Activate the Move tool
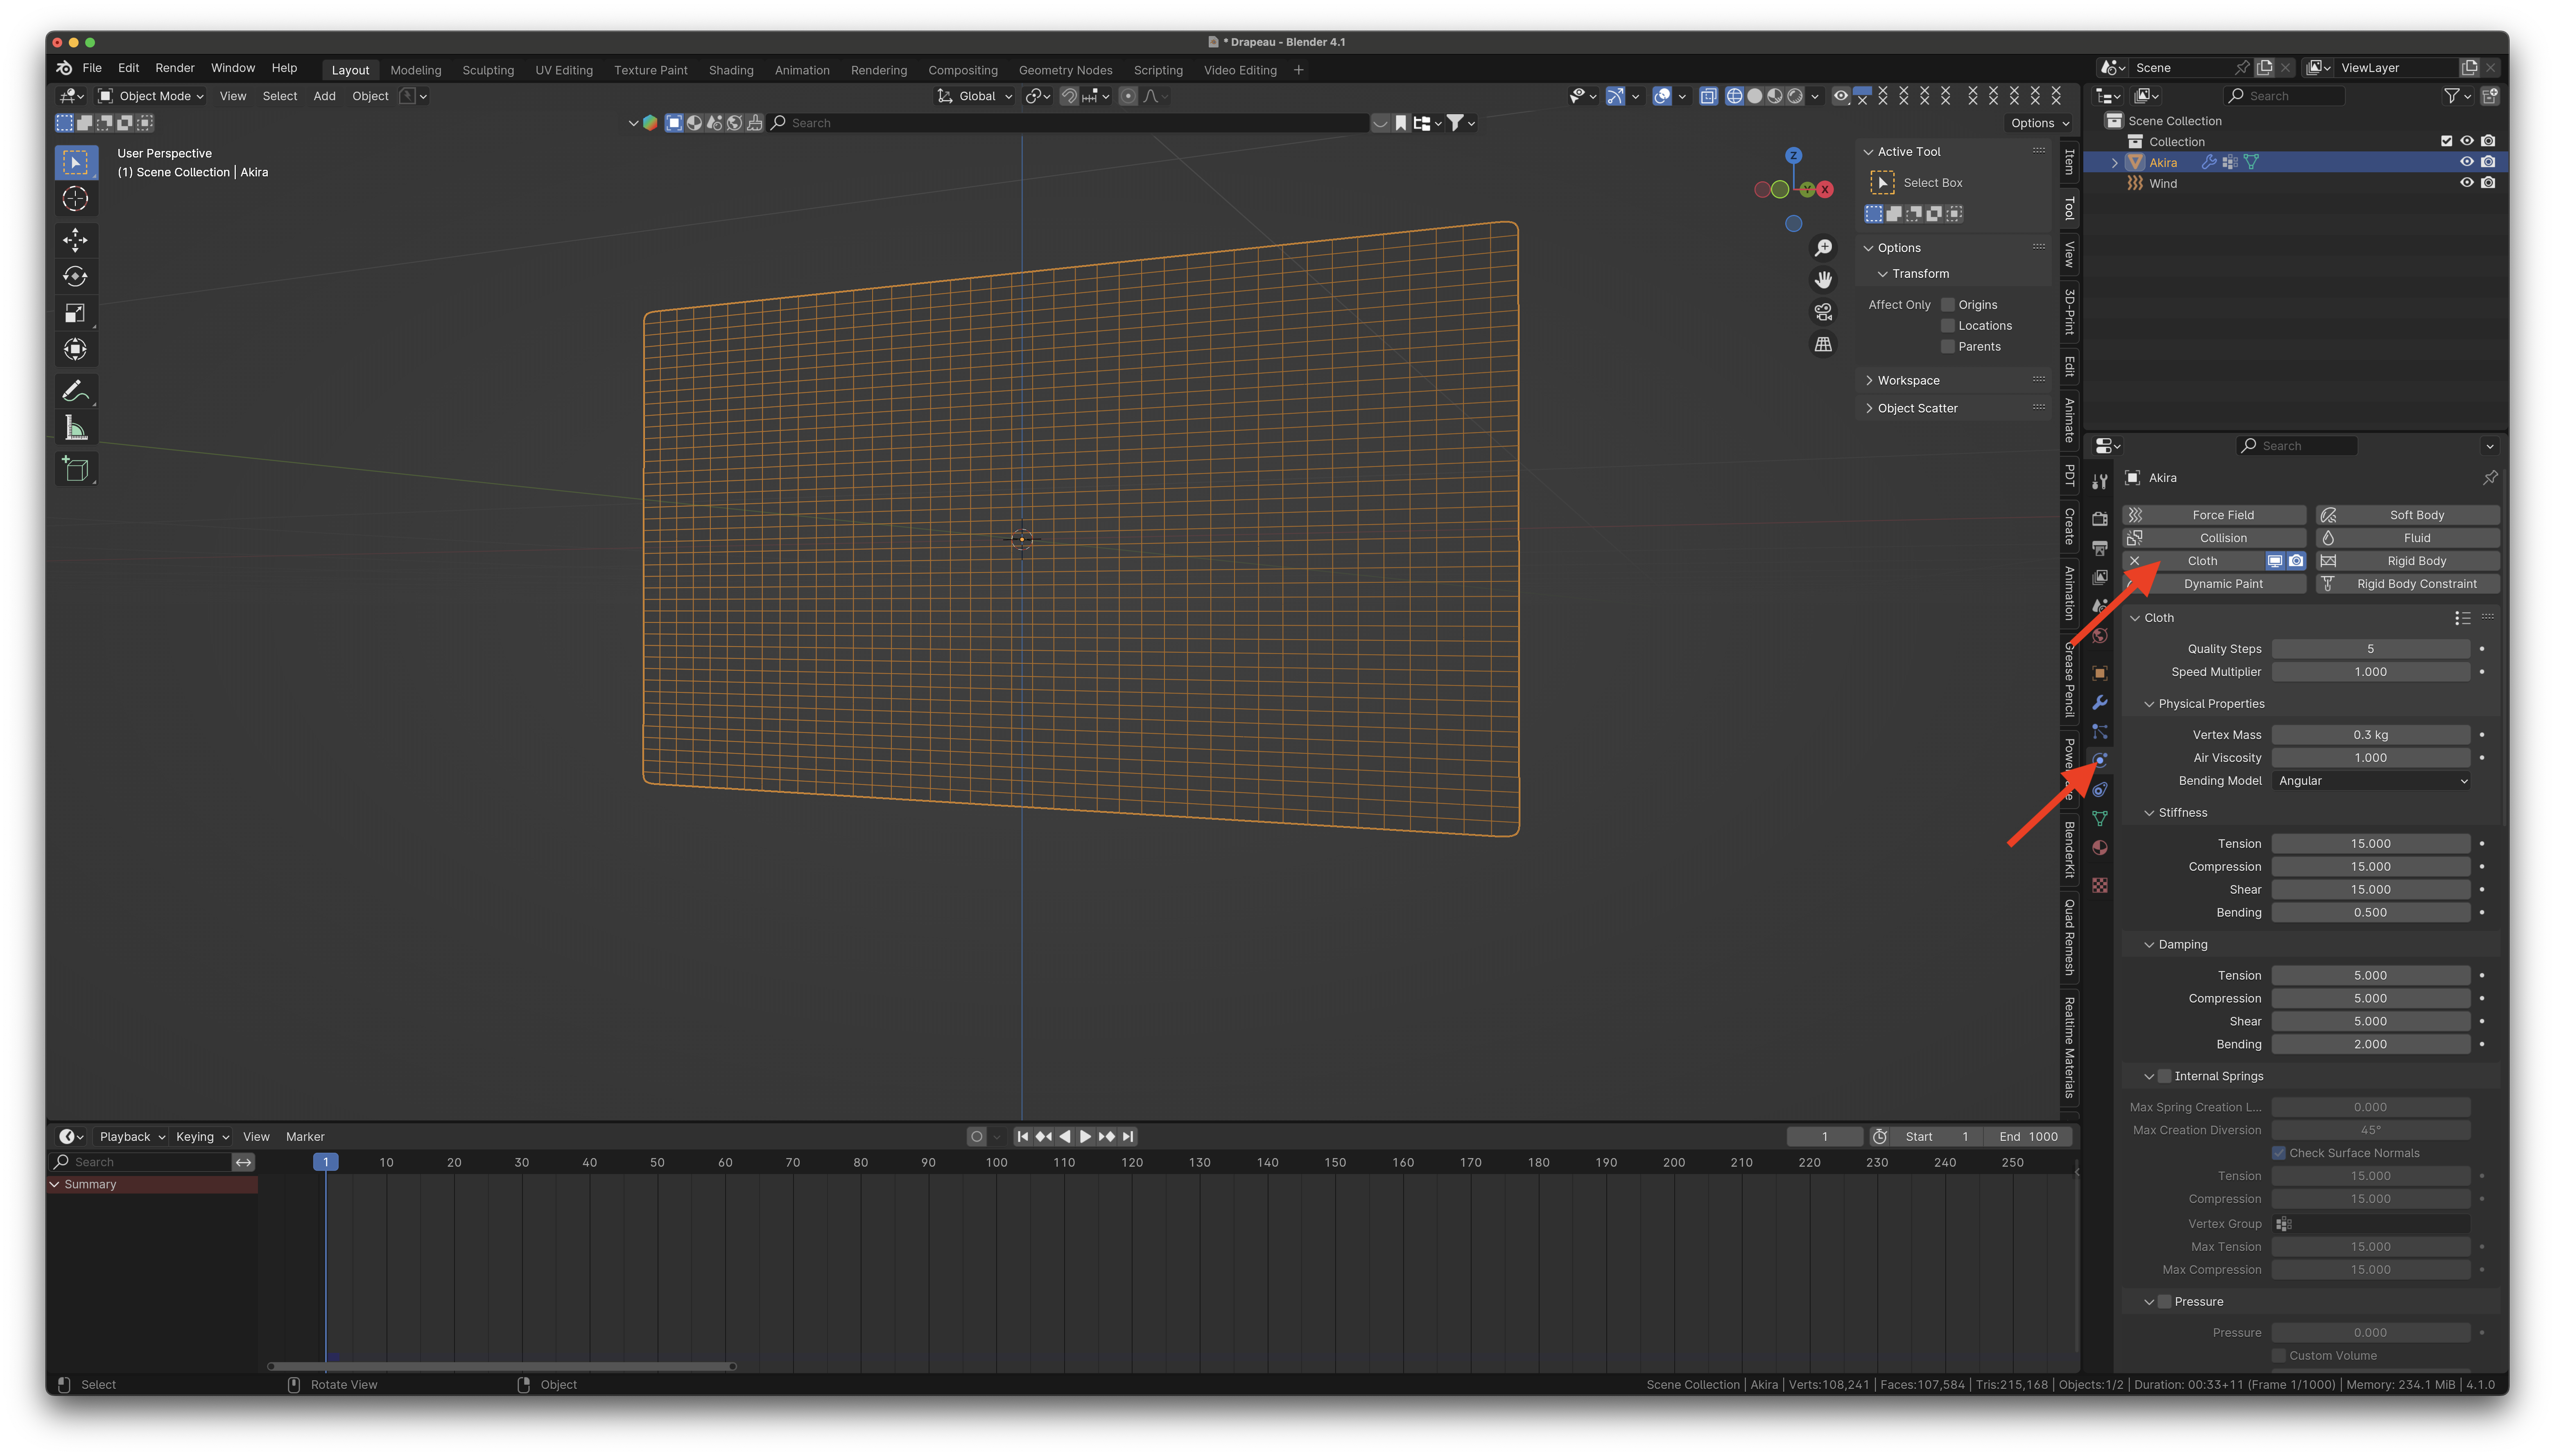Image resolution: width=2555 pixels, height=1456 pixels. [x=75, y=239]
